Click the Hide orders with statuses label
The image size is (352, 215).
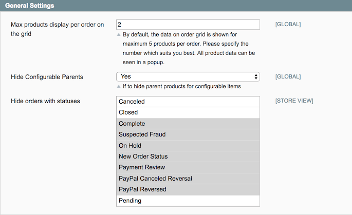[45, 101]
